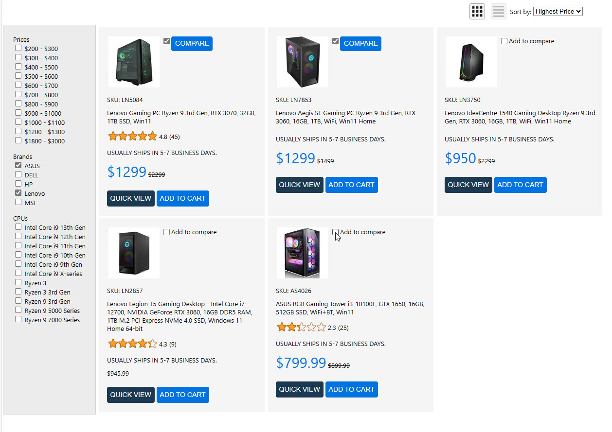Add the IdeaCentre T540 to cart
The height and width of the screenshot is (432, 612).
point(520,185)
